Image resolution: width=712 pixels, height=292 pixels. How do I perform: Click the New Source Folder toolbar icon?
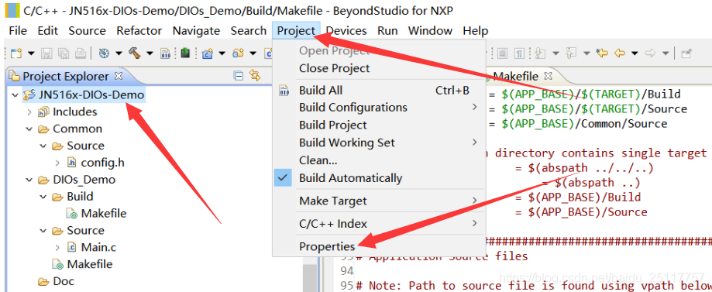pyautogui.click(x=239, y=53)
